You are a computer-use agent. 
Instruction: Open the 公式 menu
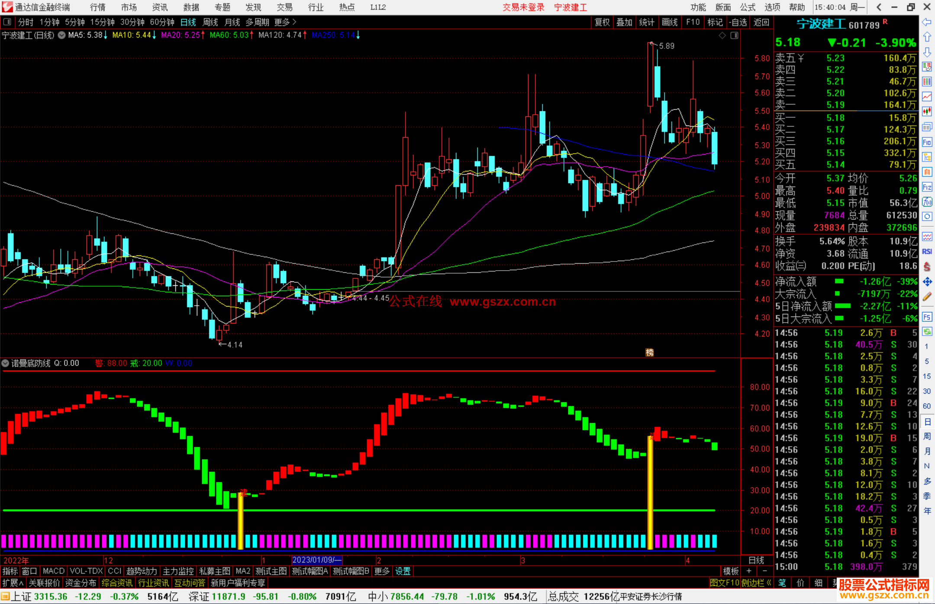point(748,7)
